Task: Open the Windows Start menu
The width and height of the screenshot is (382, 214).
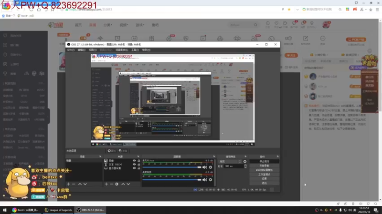Action: click(x=5, y=210)
